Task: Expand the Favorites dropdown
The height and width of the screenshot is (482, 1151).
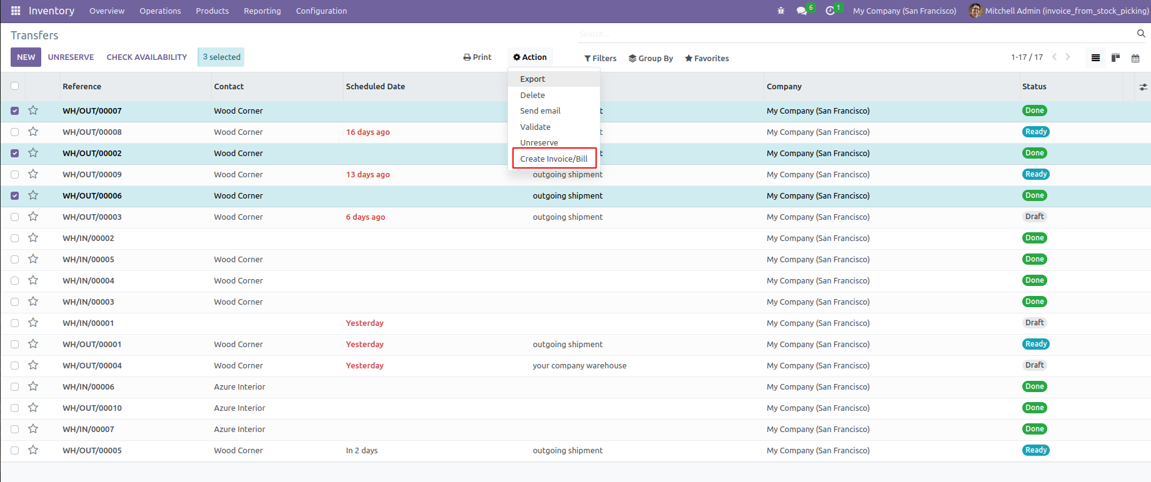Action: 707,58
